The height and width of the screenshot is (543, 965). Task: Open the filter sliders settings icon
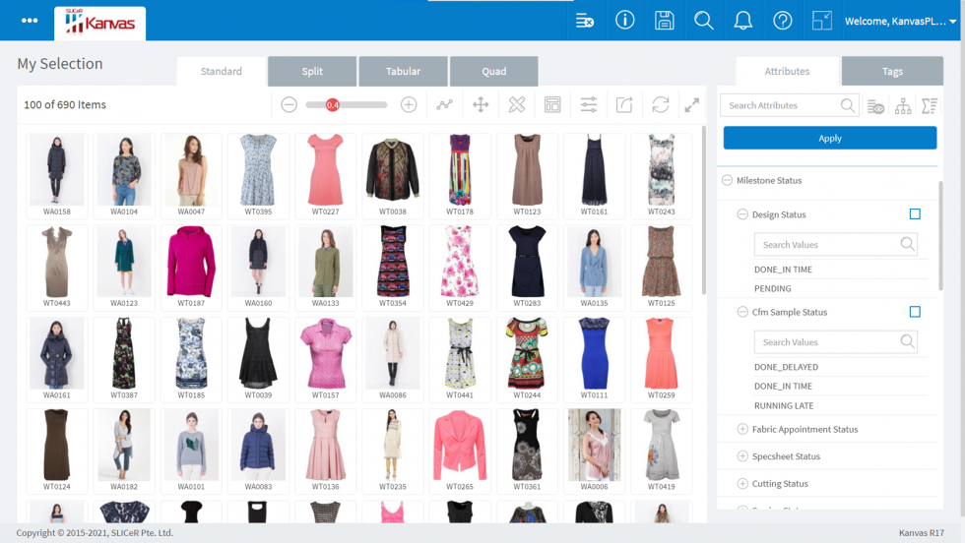click(x=589, y=104)
